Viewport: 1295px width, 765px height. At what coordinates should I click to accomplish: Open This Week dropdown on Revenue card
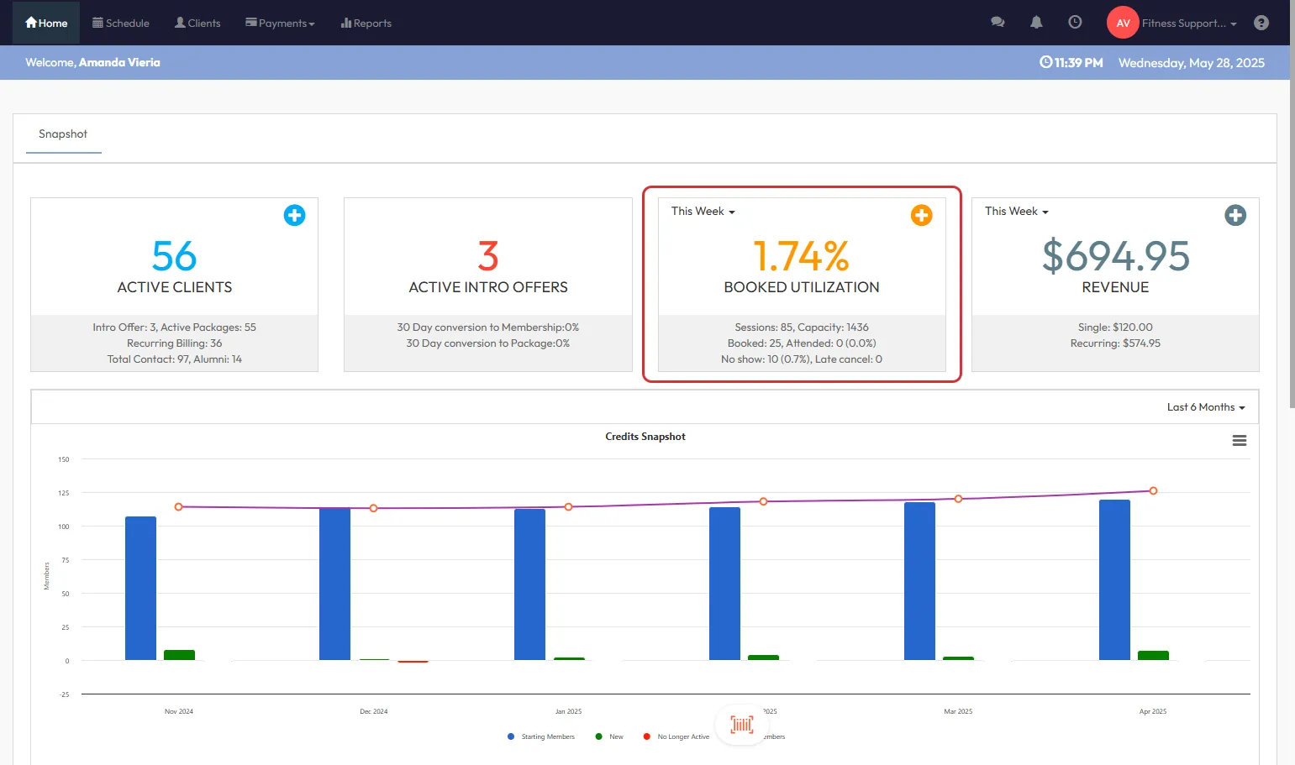[1016, 212]
